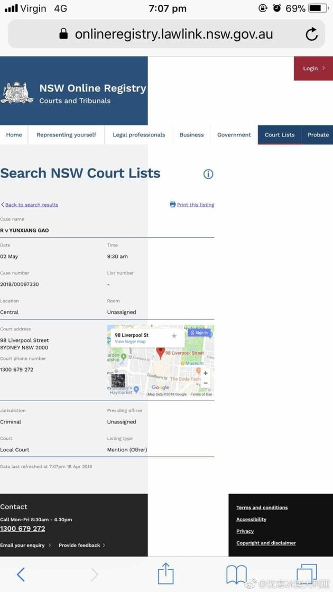This screenshot has width=333, height=592.
Task: Open Email your enquiry link
Action: 26,545
